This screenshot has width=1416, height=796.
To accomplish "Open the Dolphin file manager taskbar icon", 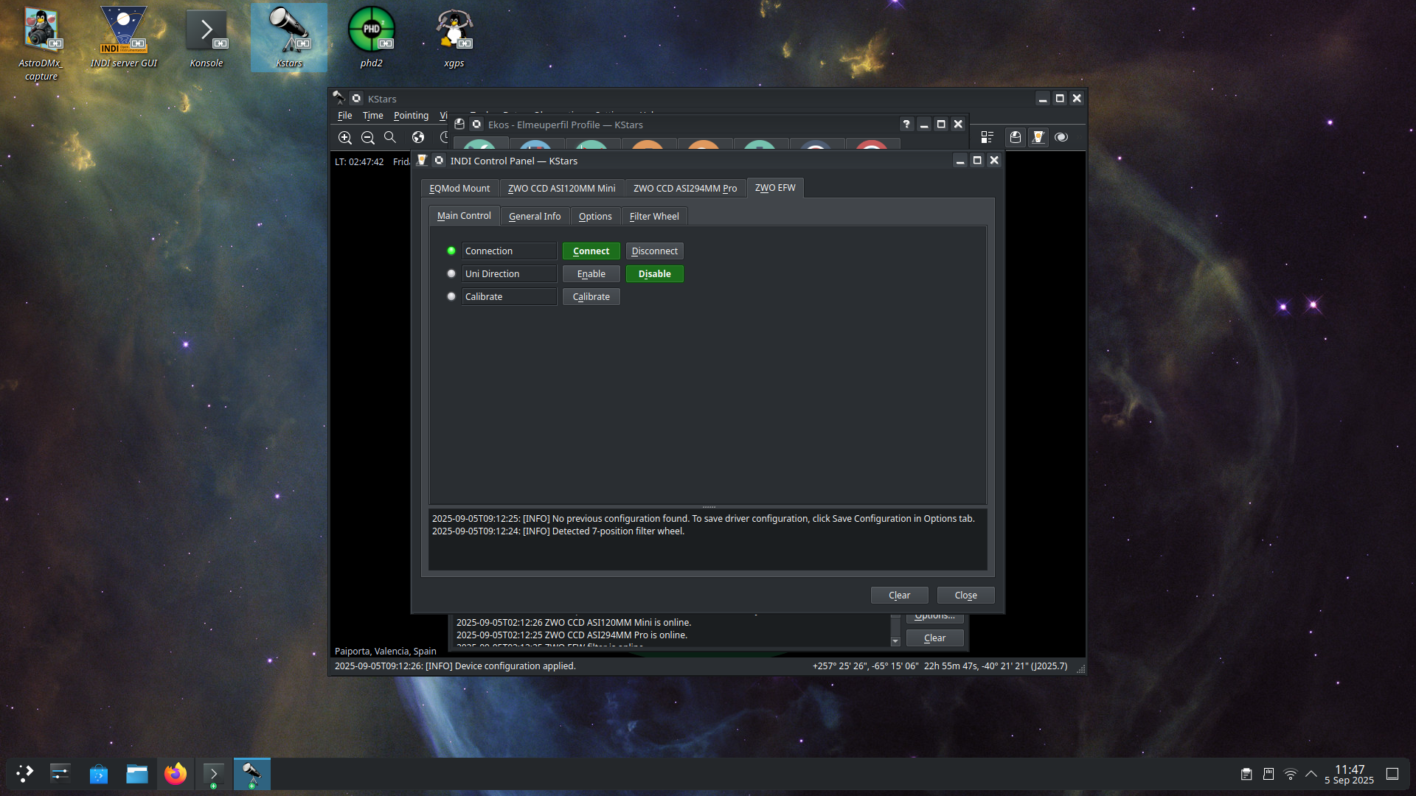I will click(x=137, y=774).
